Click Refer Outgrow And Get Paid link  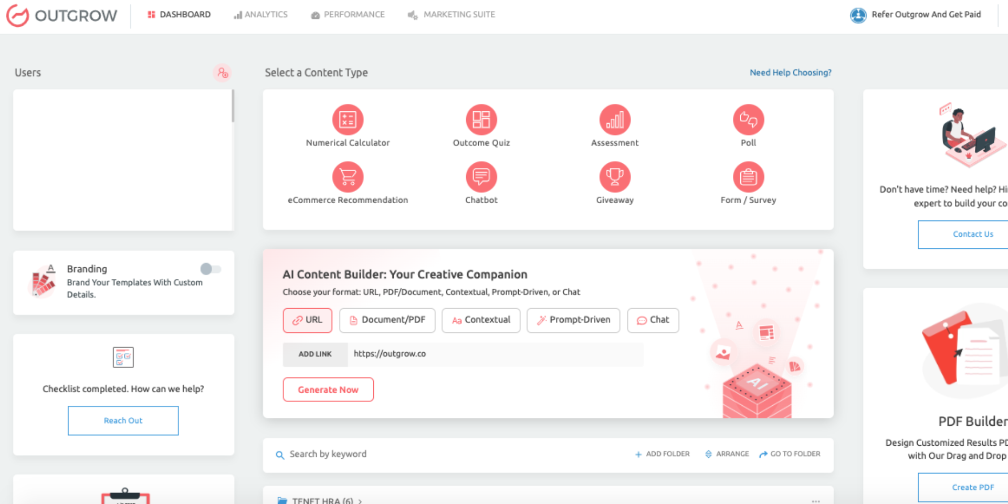click(926, 15)
